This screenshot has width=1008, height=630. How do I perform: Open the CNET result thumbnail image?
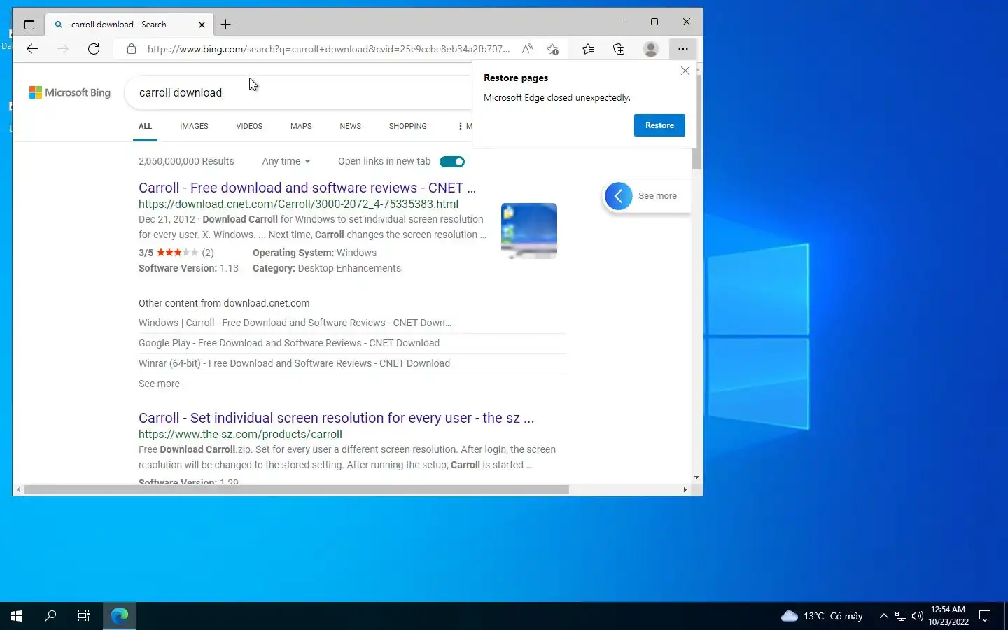tap(529, 231)
